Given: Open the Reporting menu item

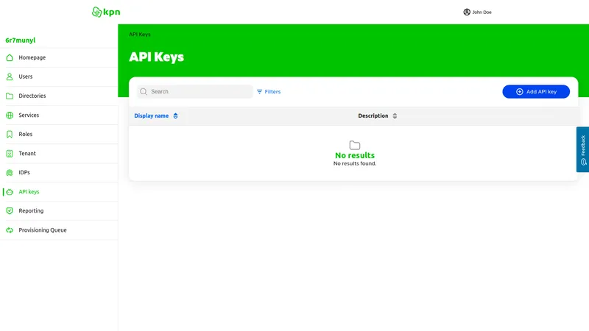Looking at the screenshot, I should point(59,211).
